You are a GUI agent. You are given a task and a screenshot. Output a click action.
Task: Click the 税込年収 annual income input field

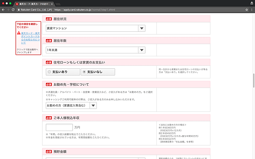coord(59,127)
